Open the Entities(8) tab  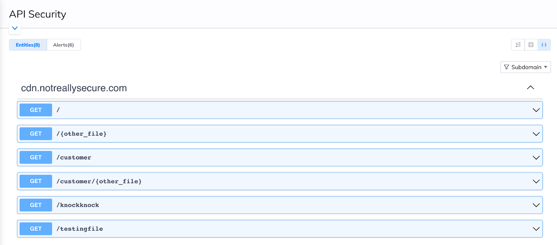[x=28, y=45]
